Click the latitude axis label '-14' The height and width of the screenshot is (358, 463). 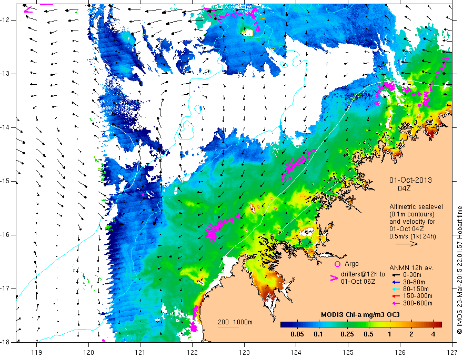click(5, 127)
